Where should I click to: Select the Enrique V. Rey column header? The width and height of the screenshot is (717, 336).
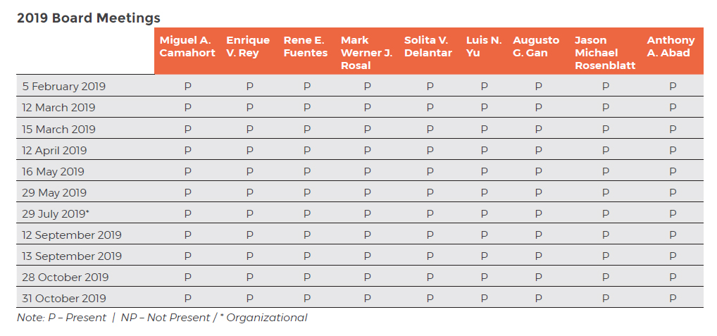click(x=248, y=46)
